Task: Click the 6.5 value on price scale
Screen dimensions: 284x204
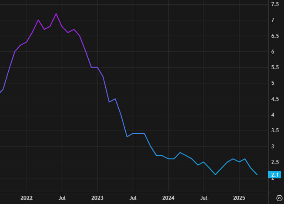Action: (x=275, y=36)
